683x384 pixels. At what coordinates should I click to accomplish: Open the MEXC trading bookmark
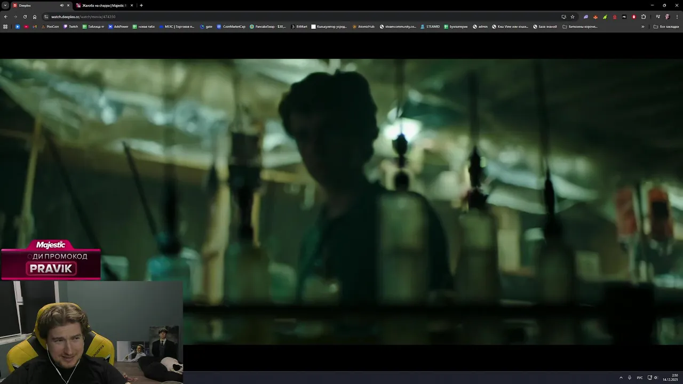click(177, 26)
